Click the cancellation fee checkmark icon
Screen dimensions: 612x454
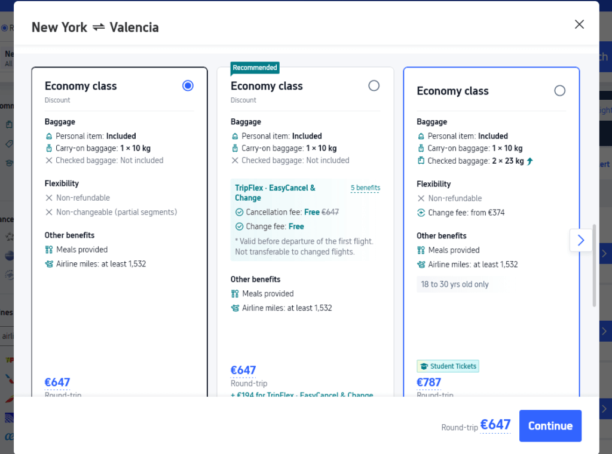tap(239, 212)
